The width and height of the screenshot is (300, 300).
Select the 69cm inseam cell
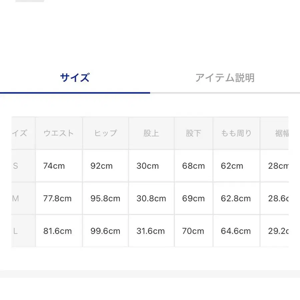193,198
